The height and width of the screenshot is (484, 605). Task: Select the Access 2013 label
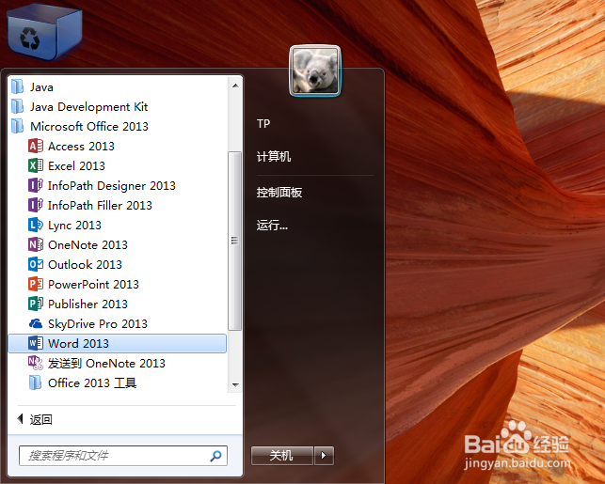[x=81, y=146]
